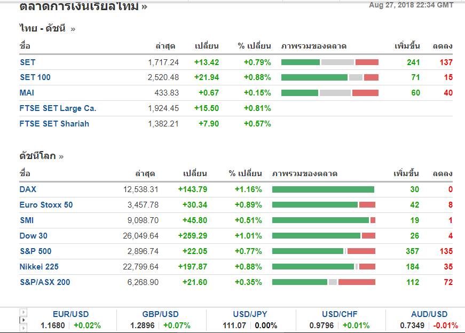The height and width of the screenshot is (333, 465).
Task: Click the Nikkei 225 value 22,799.64
Action: tap(140, 267)
